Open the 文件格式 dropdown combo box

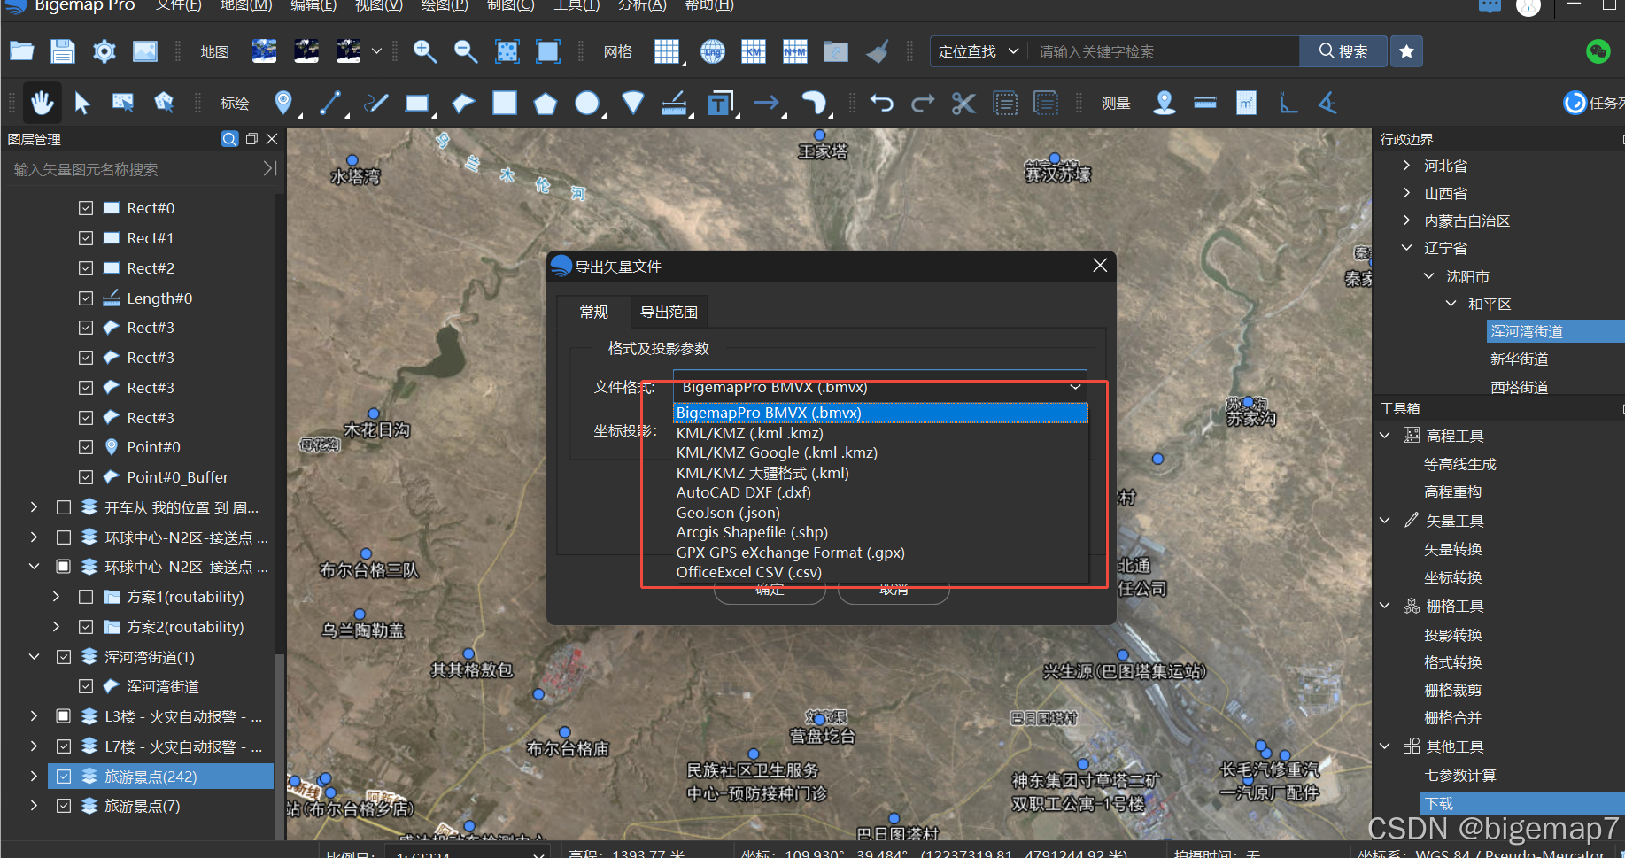[x=880, y=387]
